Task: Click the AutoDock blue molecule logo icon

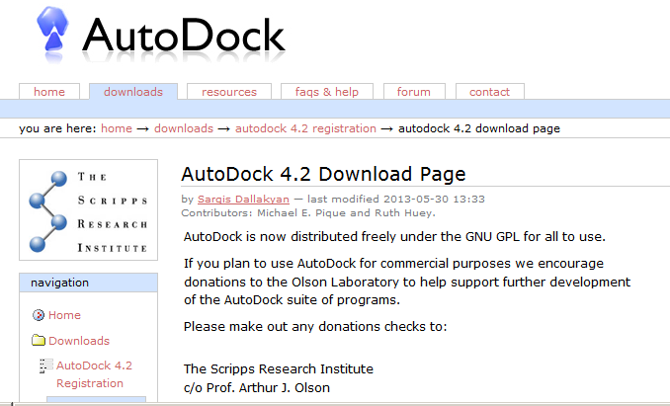Action: click(x=52, y=30)
